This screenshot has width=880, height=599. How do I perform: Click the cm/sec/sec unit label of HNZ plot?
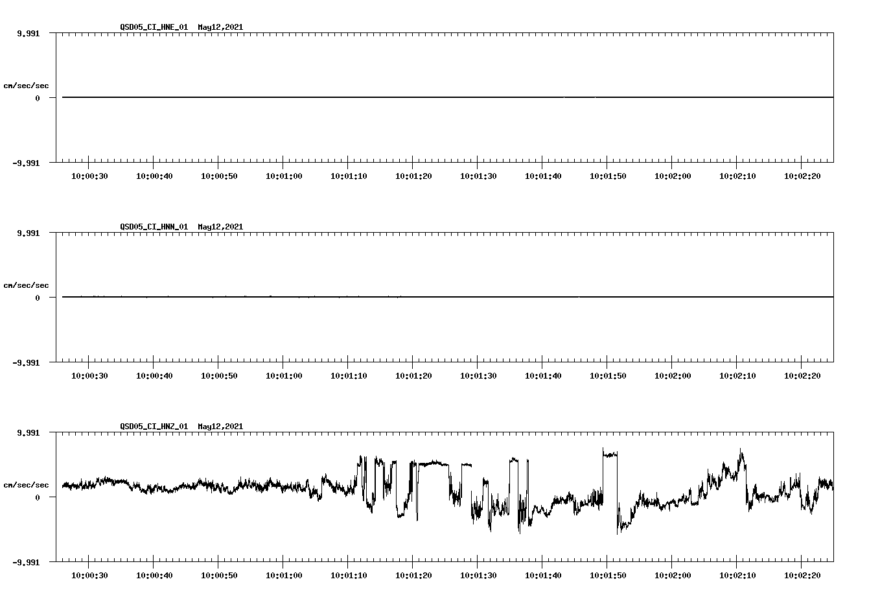click(26, 485)
